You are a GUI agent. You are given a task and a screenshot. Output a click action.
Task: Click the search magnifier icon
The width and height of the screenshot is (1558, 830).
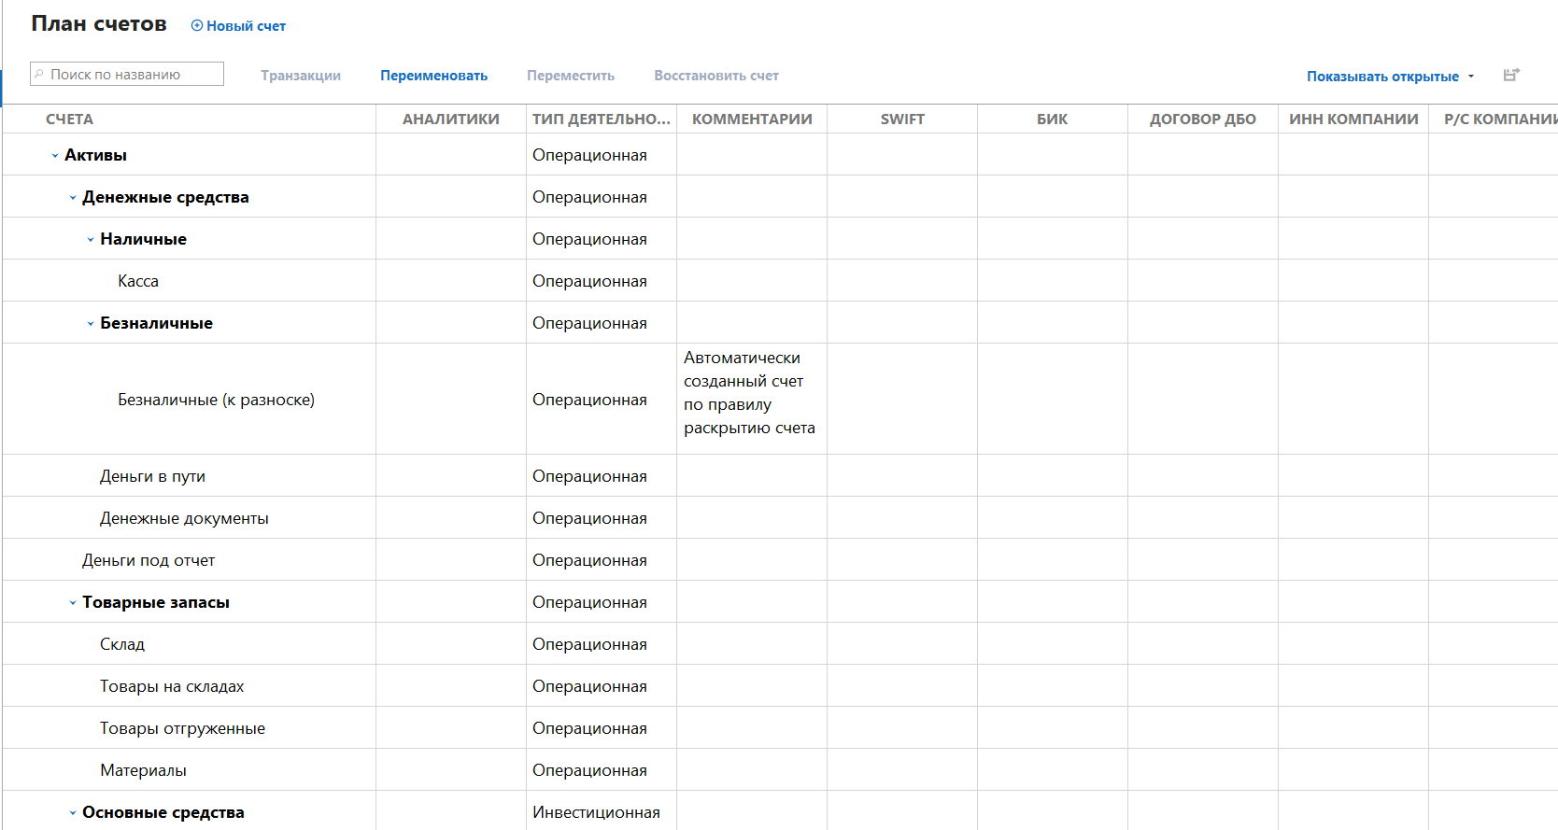(39, 74)
